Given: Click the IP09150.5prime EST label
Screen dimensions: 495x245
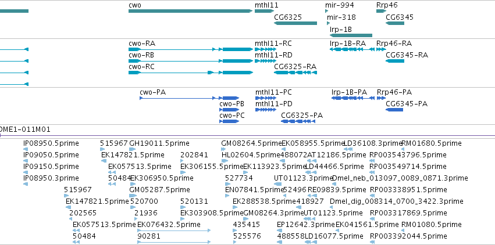Looking at the screenshot, I should click(x=51, y=166).
